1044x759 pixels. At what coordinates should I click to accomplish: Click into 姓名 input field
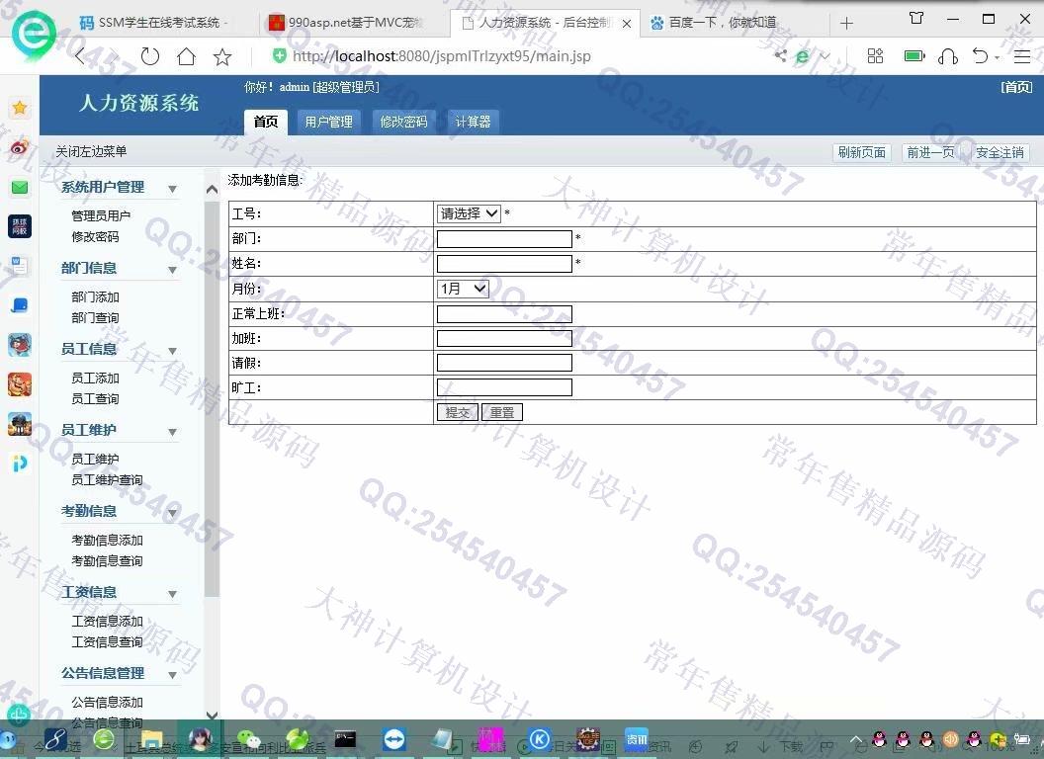click(504, 264)
